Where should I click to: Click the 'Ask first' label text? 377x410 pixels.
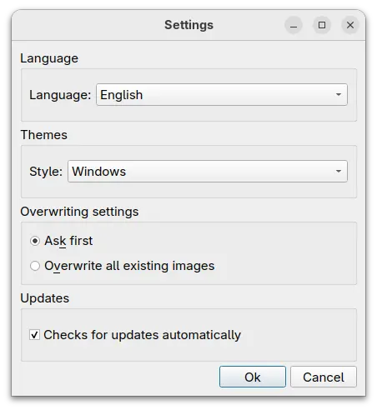pyautogui.click(x=68, y=241)
